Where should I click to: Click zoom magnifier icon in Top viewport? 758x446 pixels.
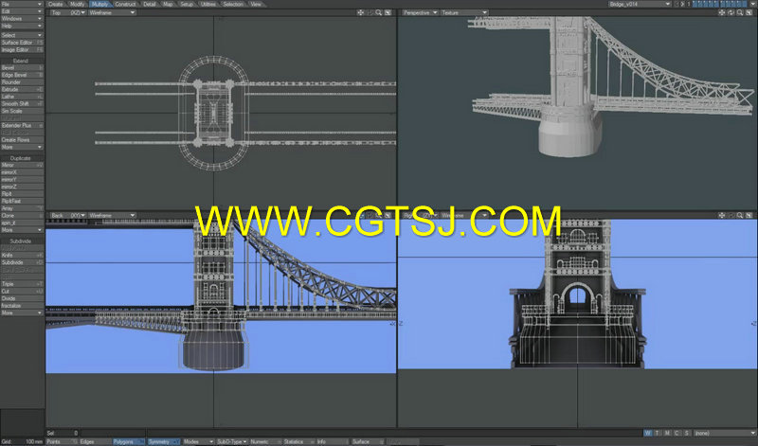(x=378, y=12)
